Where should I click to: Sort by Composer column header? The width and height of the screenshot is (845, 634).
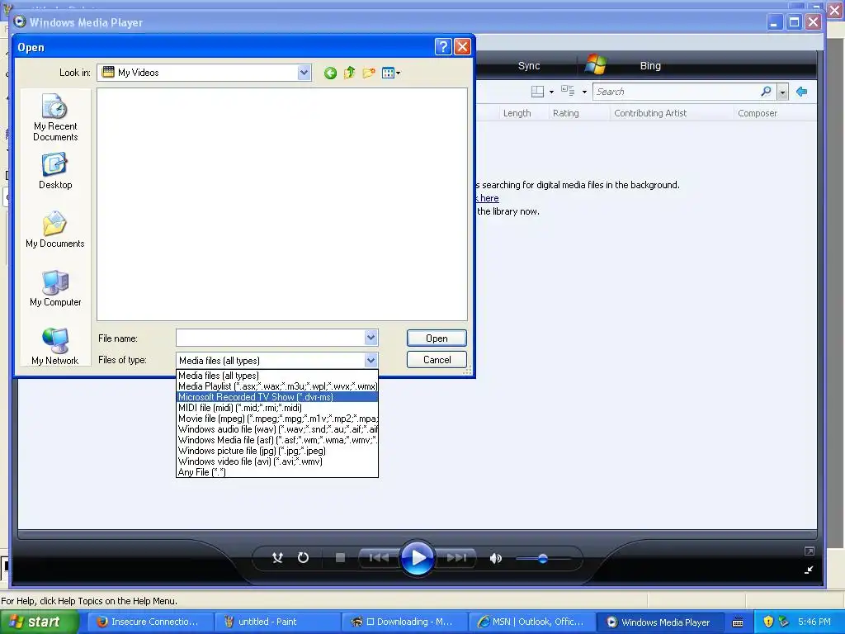point(758,113)
